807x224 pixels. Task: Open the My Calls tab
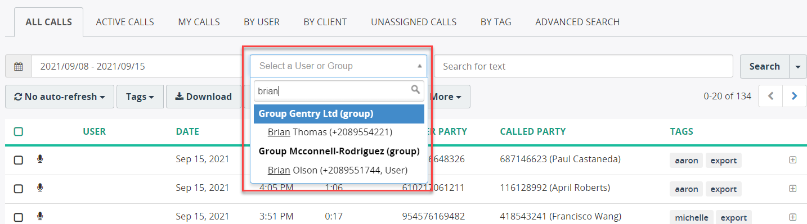(x=199, y=22)
